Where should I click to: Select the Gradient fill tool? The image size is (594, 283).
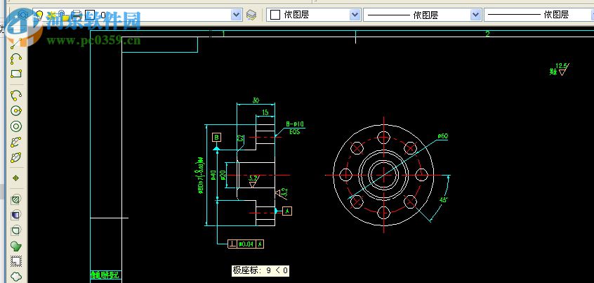coord(16,215)
